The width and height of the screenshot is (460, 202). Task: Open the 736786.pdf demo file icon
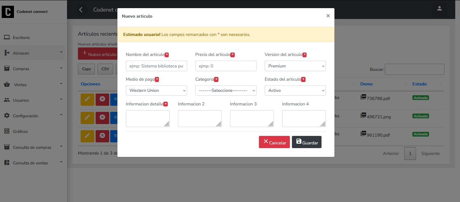363,97
